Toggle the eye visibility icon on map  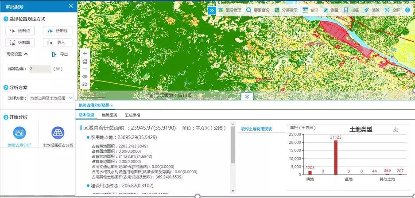coord(85,77)
